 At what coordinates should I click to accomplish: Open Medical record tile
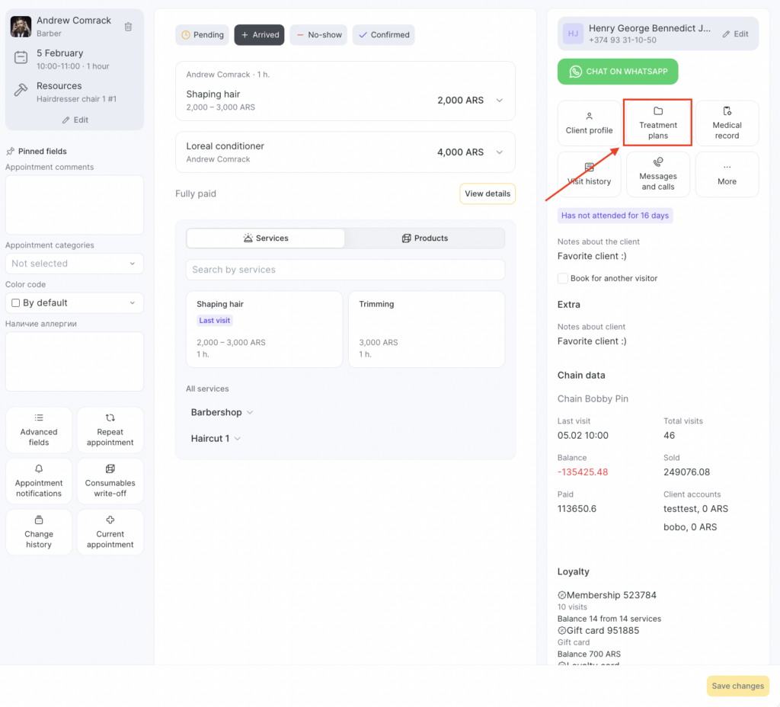tap(727, 123)
